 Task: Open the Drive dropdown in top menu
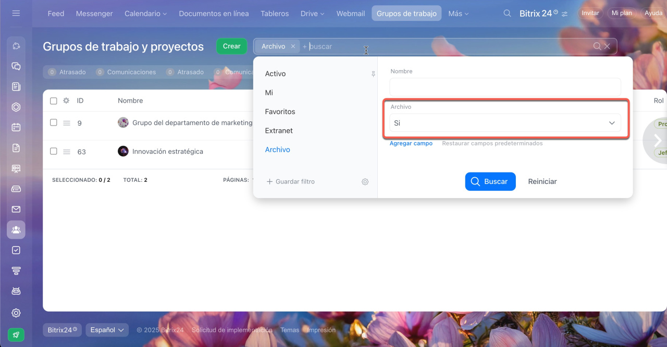(312, 14)
